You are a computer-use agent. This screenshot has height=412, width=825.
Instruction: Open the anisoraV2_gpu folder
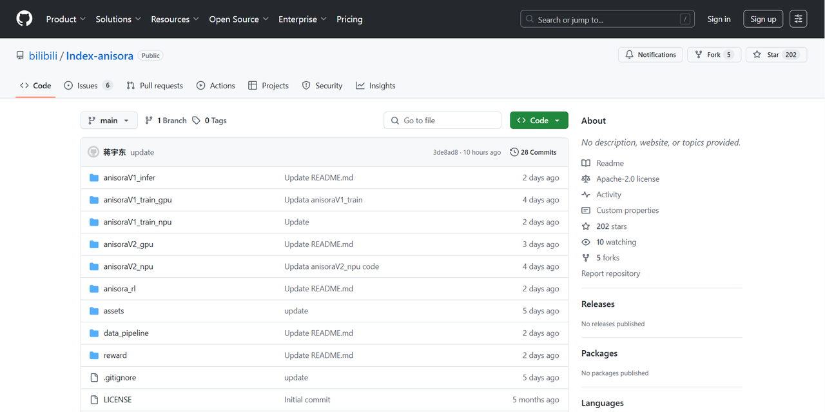[128, 244]
